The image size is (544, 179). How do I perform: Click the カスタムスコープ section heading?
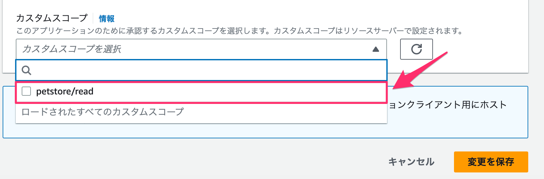tap(52, 18)
